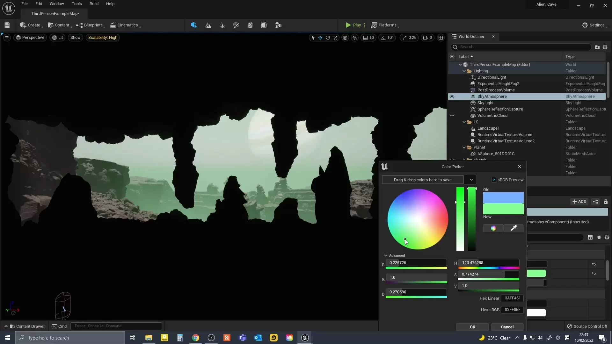Open the Build menu
The width and height of the screenshot is (612, 344).
94,4
